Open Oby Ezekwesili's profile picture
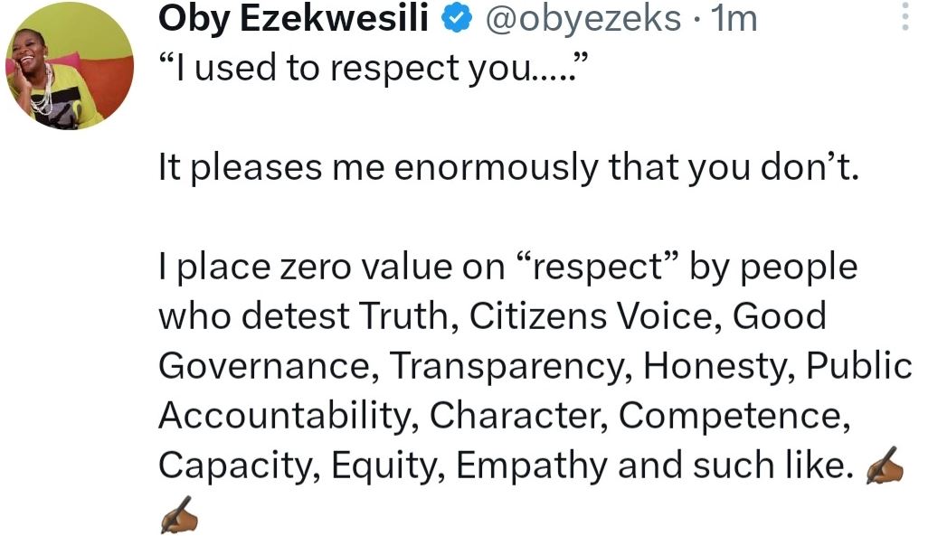Screen dimensions: 947x536 [70, 68]
